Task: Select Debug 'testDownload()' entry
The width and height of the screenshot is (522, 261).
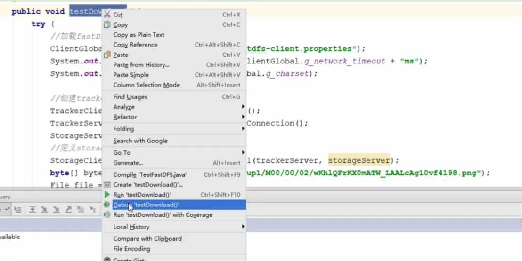Action: (174, 205)
